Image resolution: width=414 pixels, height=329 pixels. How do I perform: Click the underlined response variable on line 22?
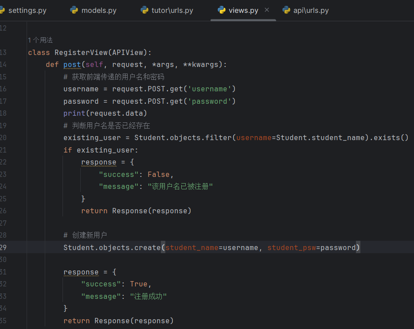click(x=98, y=162)
